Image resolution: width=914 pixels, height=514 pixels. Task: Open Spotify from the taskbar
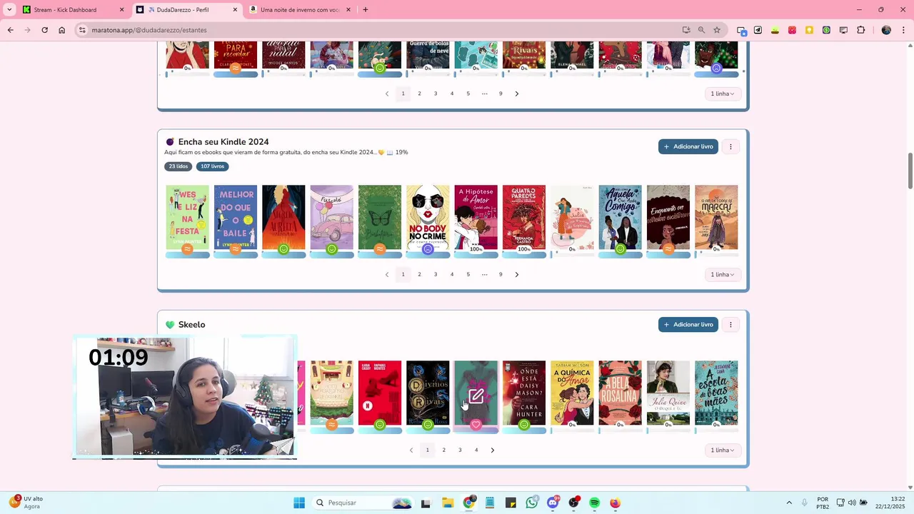pyautogui.click(x=594, y=503)
